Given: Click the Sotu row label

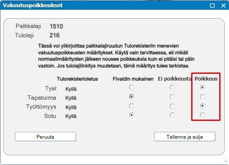Looking at the screenshot, I should [50, 116].
